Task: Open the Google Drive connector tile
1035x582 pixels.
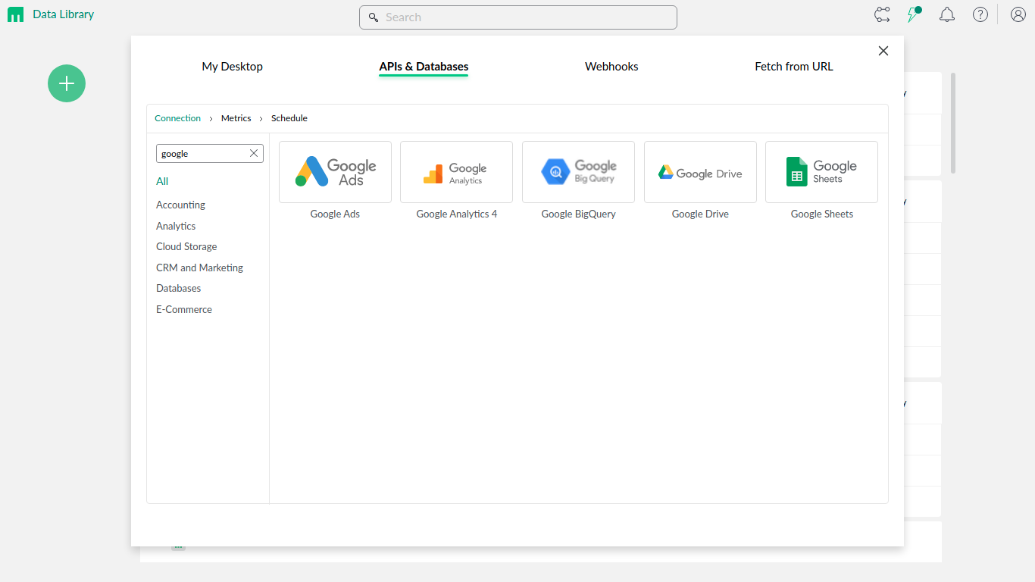Action: [700, 172]
